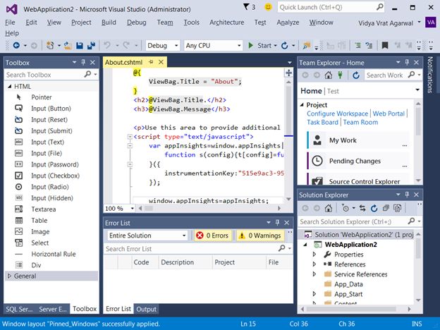Screen dimensions: 440x330
Task: Click the Home icon in Solution Explorer toolbar
Action: tap(330, 208)
